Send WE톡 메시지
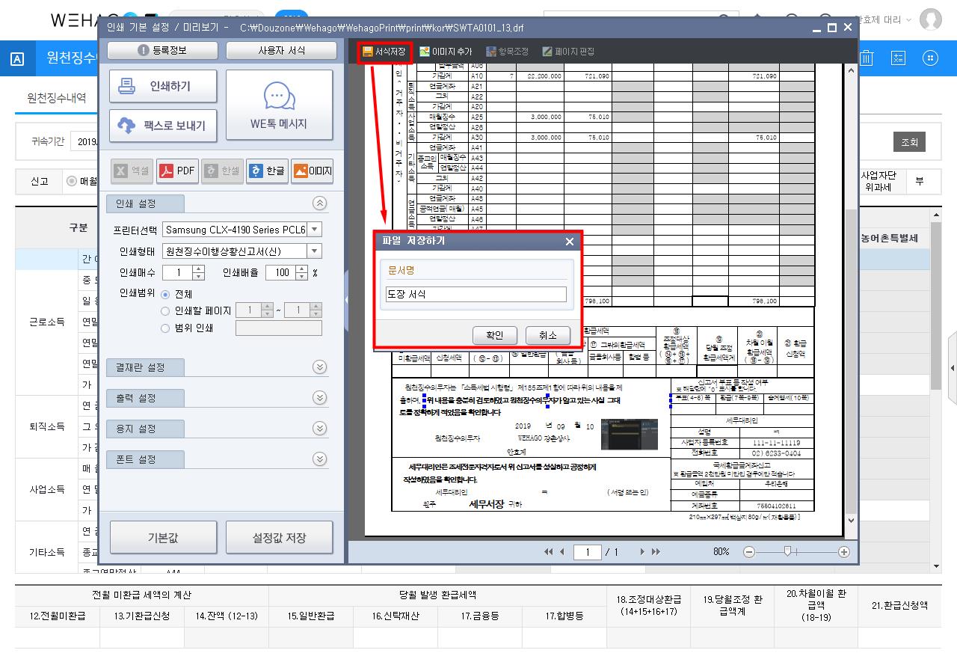The image size is (957, 659). [x=278, y=105]
